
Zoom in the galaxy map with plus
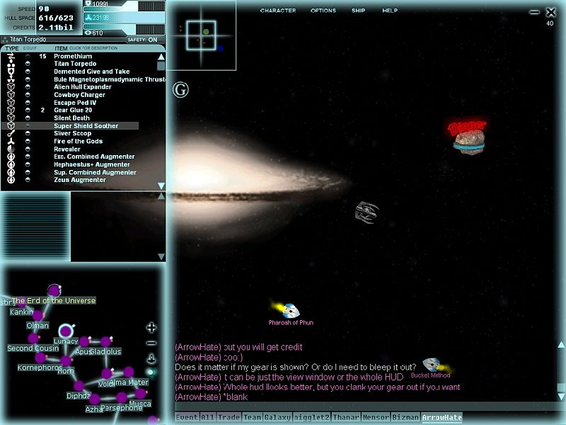coord(151,327)
